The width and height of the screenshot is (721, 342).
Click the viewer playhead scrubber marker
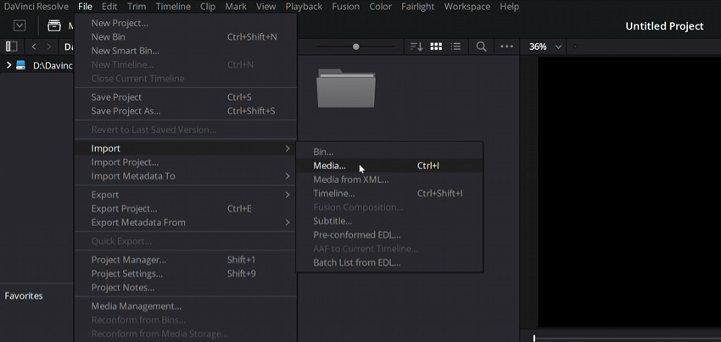534,338
